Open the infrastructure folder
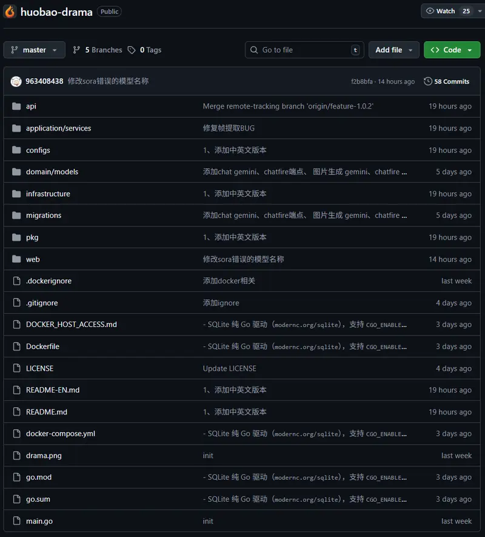The width and height of the screenshot is (485, 537). click(48, 194)
